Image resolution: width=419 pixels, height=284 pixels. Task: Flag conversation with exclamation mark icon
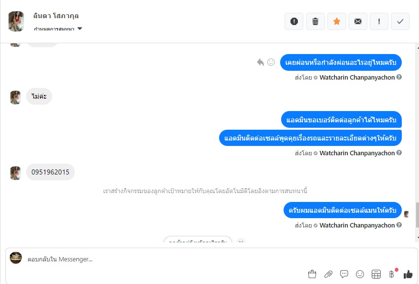pos(379,21)
